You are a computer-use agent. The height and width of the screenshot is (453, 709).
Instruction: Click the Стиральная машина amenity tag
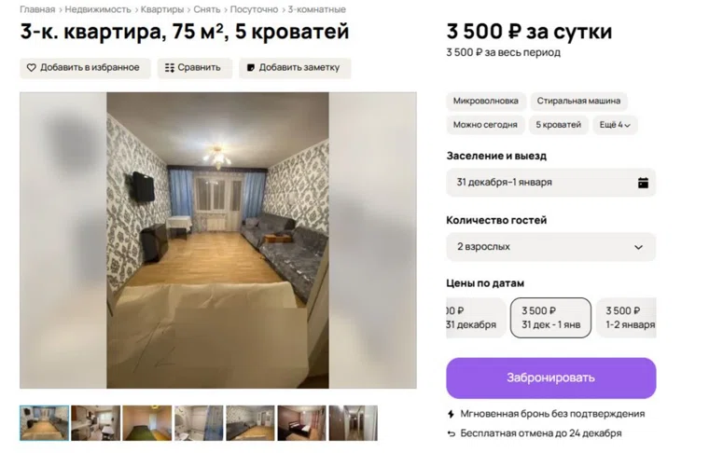(578, 102)
